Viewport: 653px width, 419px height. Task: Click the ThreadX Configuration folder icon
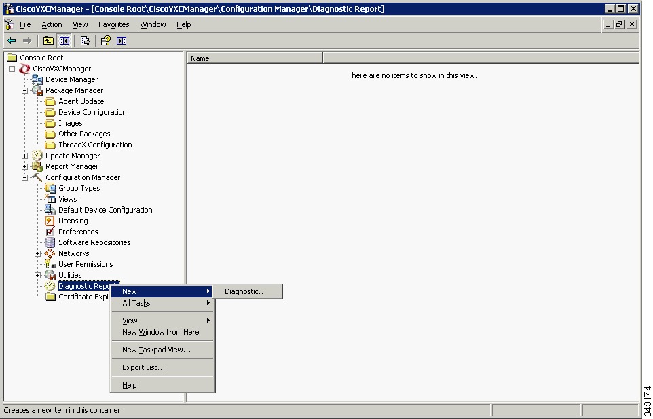[x=50, y=145]
